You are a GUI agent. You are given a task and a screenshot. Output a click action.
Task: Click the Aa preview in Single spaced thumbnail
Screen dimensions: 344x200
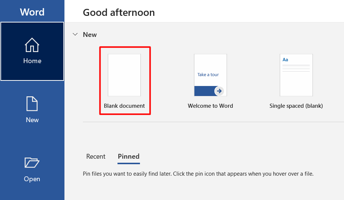click(x=285, y=59)
